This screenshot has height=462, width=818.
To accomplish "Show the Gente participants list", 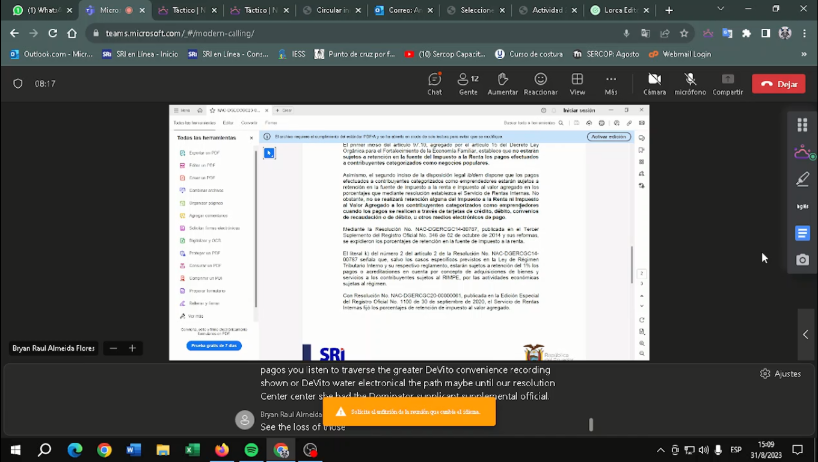I will coord(468,84).
